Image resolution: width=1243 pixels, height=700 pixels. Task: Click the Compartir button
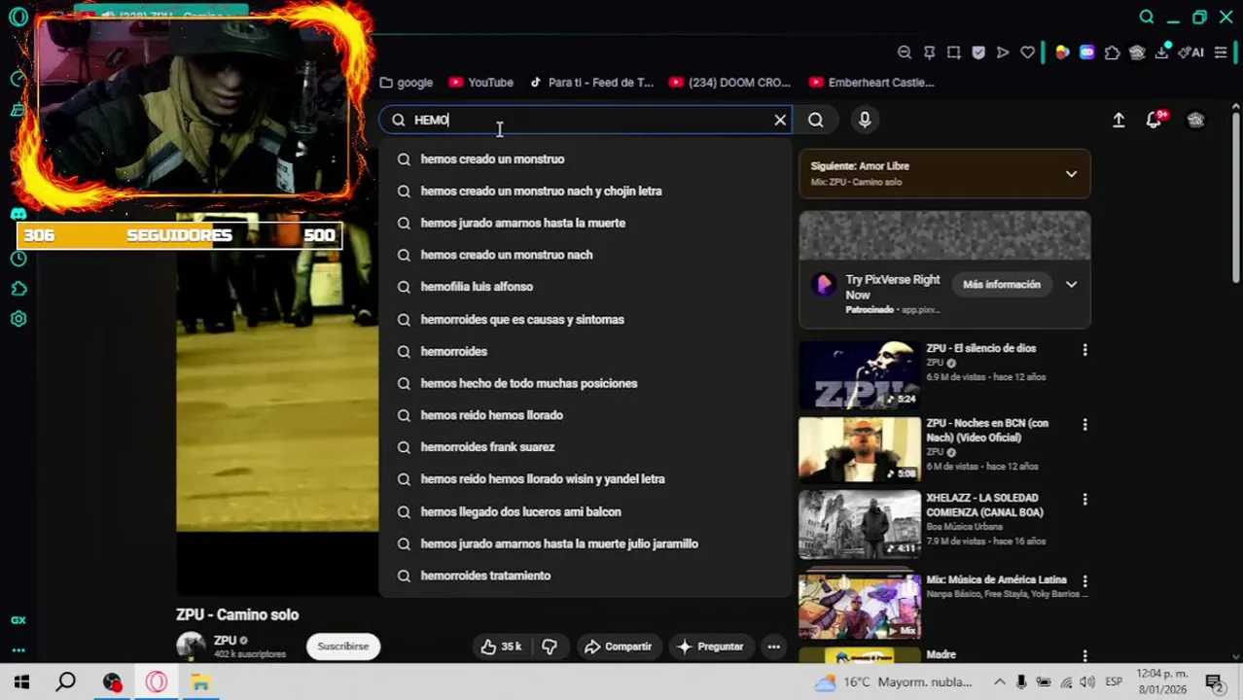tap(618, 647)
